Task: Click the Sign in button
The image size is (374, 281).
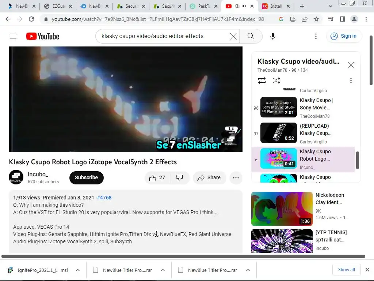Action: pos(344,36)
